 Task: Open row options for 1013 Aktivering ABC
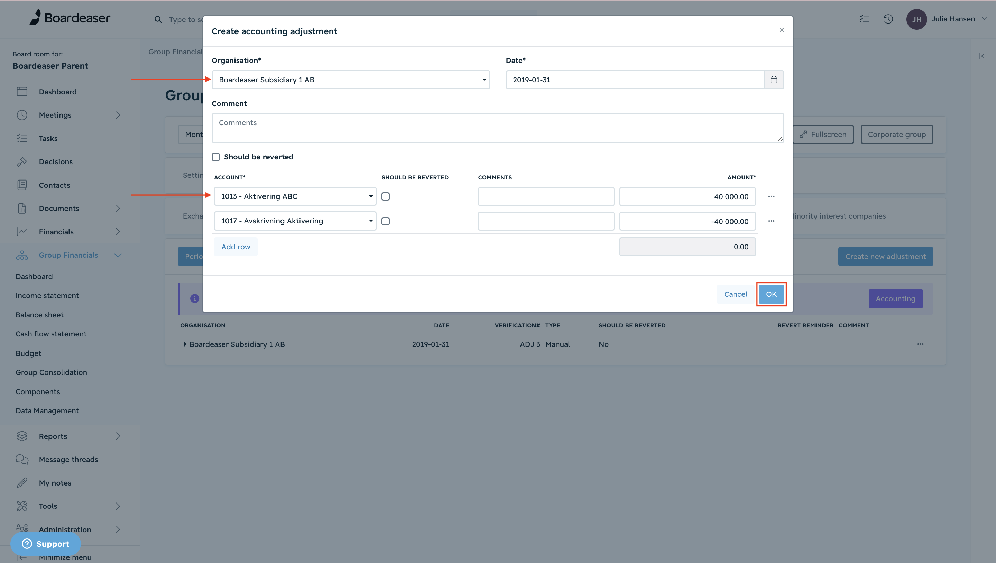(771, 196)
